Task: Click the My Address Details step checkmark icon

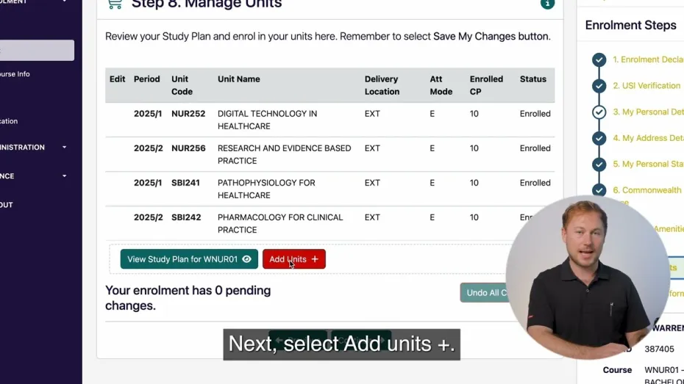Action: [x=599, y=138]
